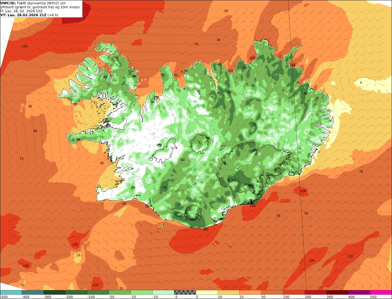Click the map value '79' on the southwest coast

(147, 207)
